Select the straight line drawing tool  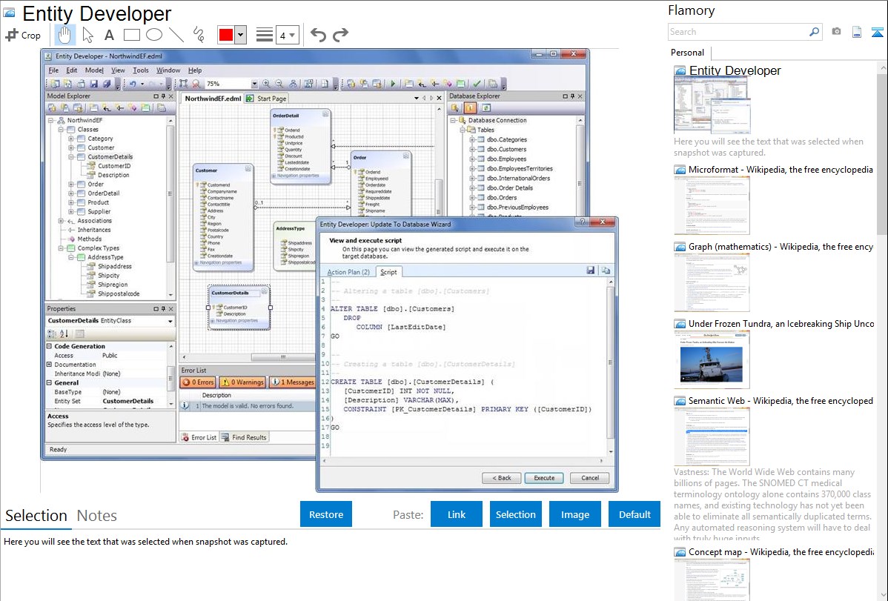(x=176, y=35)
